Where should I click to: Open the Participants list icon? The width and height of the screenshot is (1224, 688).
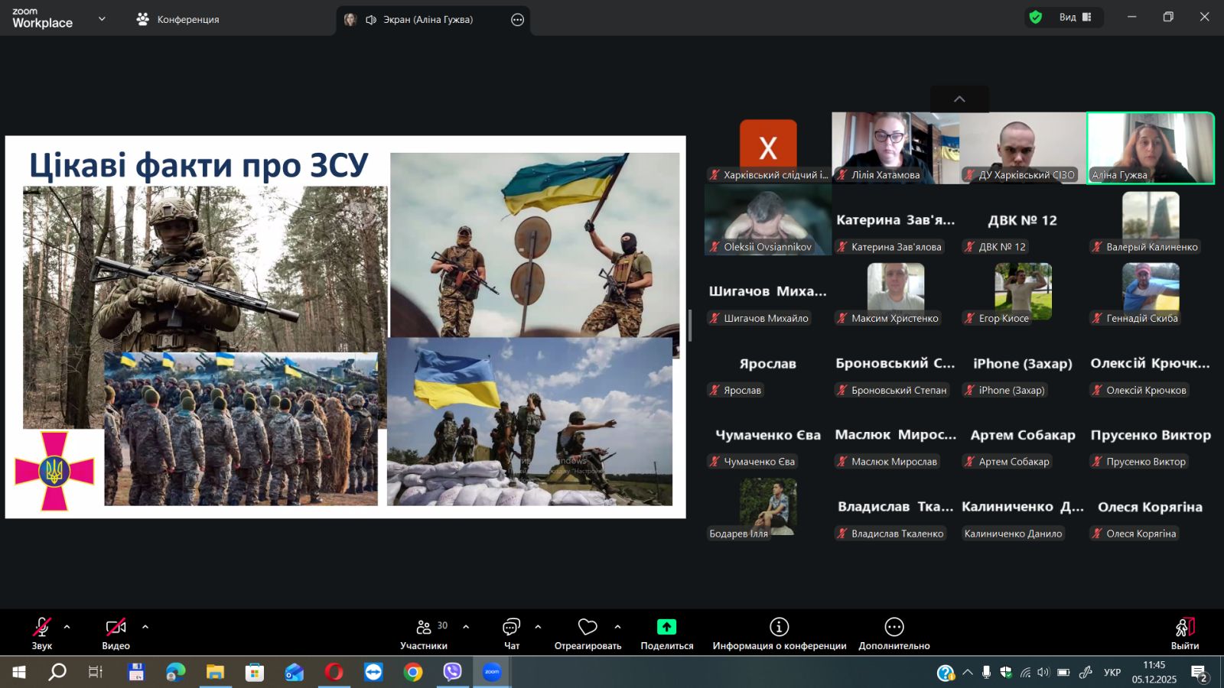(424, 628)
